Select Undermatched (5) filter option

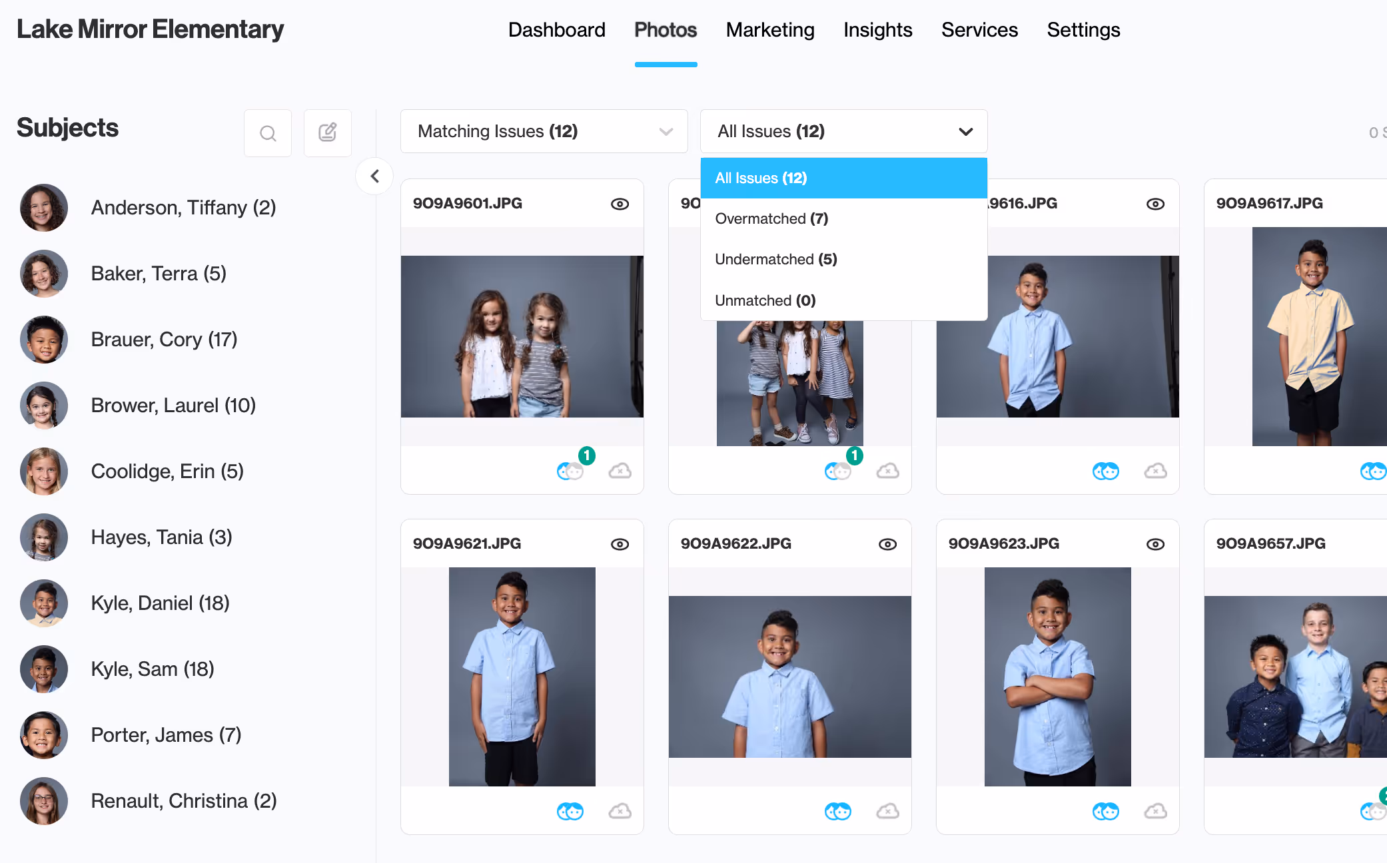tap(775, 259)
